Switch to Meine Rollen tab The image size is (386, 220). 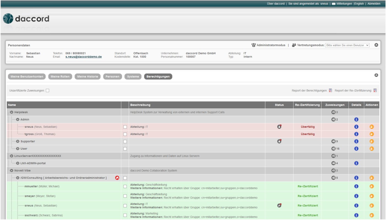pos(60,76)
